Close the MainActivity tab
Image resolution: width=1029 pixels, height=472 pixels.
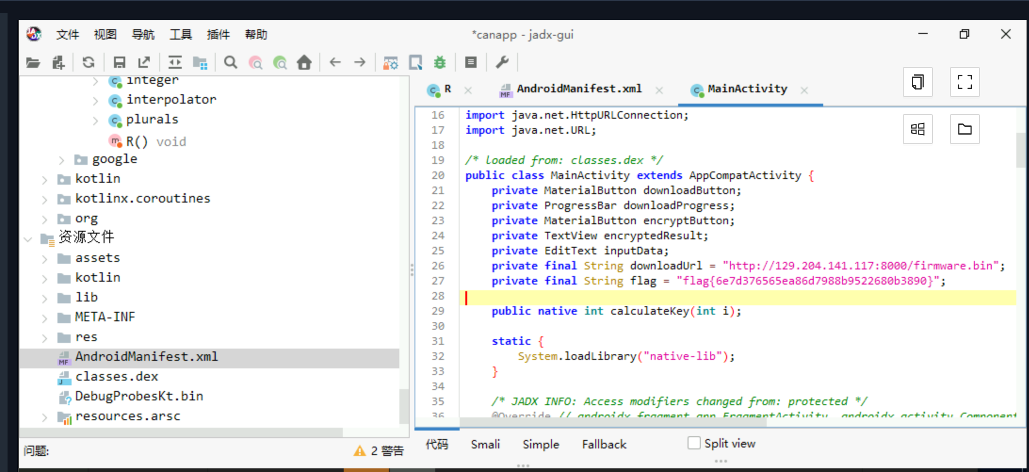[804, 90]
